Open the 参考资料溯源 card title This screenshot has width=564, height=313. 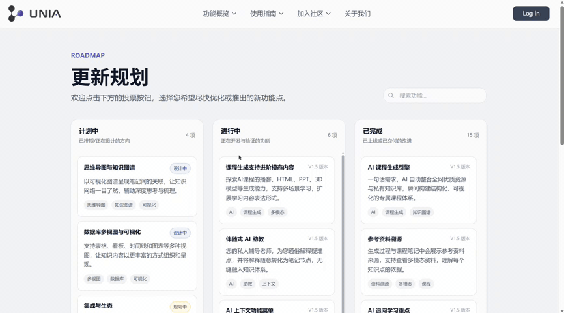pos(385,239)
